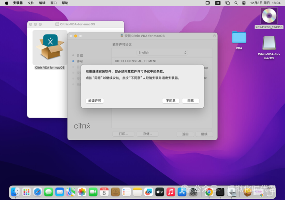The image size is (285, 200).
Task: Click the lock icon on the installer title bar
Action: click(215, 36)
